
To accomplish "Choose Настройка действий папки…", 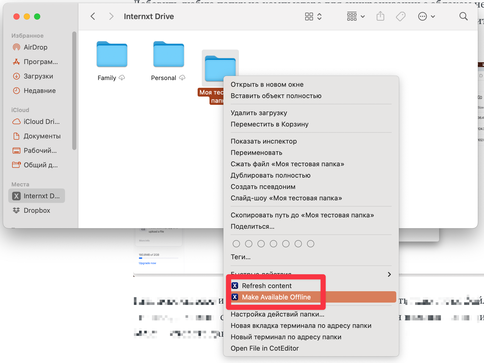I will tap(311, 314).
